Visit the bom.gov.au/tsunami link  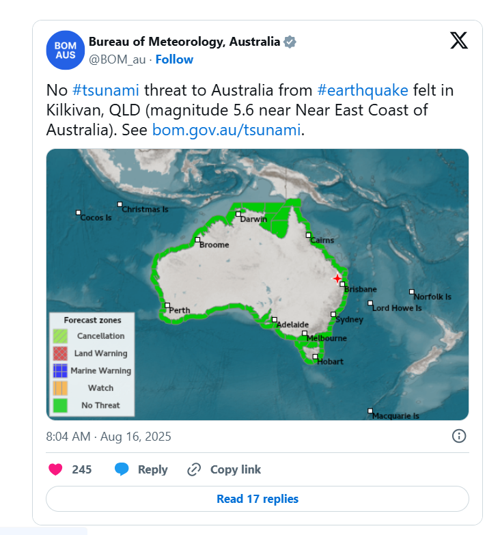[226, 129]
